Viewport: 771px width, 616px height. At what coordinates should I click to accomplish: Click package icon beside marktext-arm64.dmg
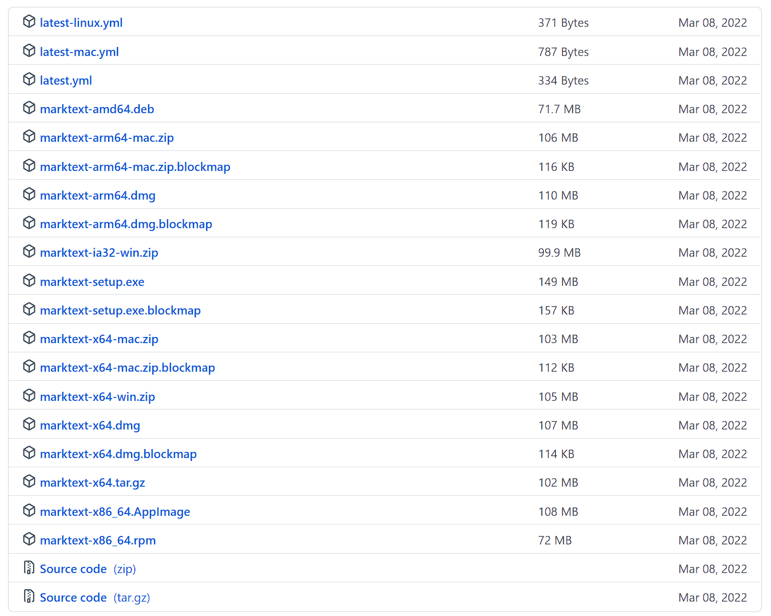(29, 194)
